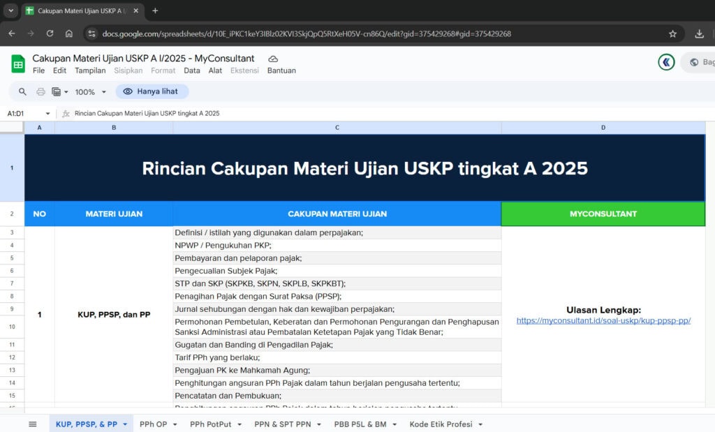Viewport: 715px width, 432px height.
Task: Click the search magnifier in the toolbar
Action: coord(22,91)
